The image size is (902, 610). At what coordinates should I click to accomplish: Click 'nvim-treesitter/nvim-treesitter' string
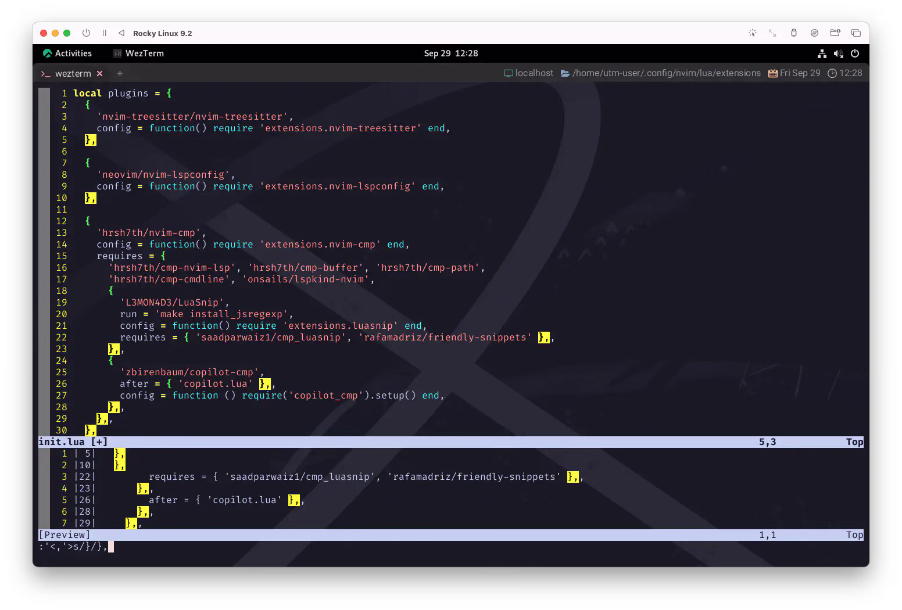tap(192, 117)
